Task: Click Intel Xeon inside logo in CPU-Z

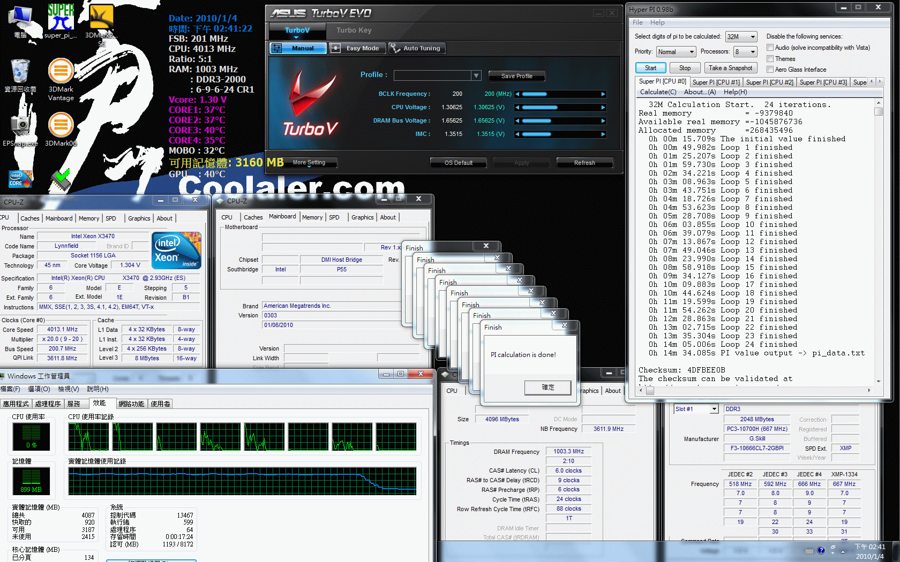Action: tap(176, 250)
